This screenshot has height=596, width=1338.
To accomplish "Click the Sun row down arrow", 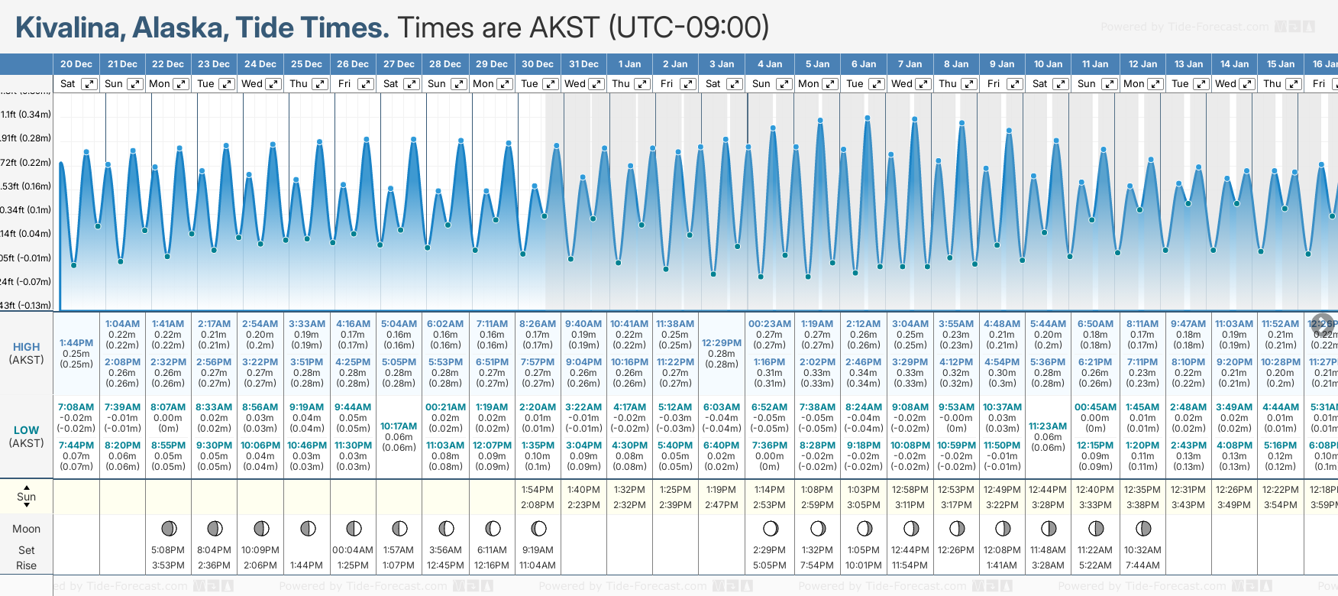I will [27, 505].
